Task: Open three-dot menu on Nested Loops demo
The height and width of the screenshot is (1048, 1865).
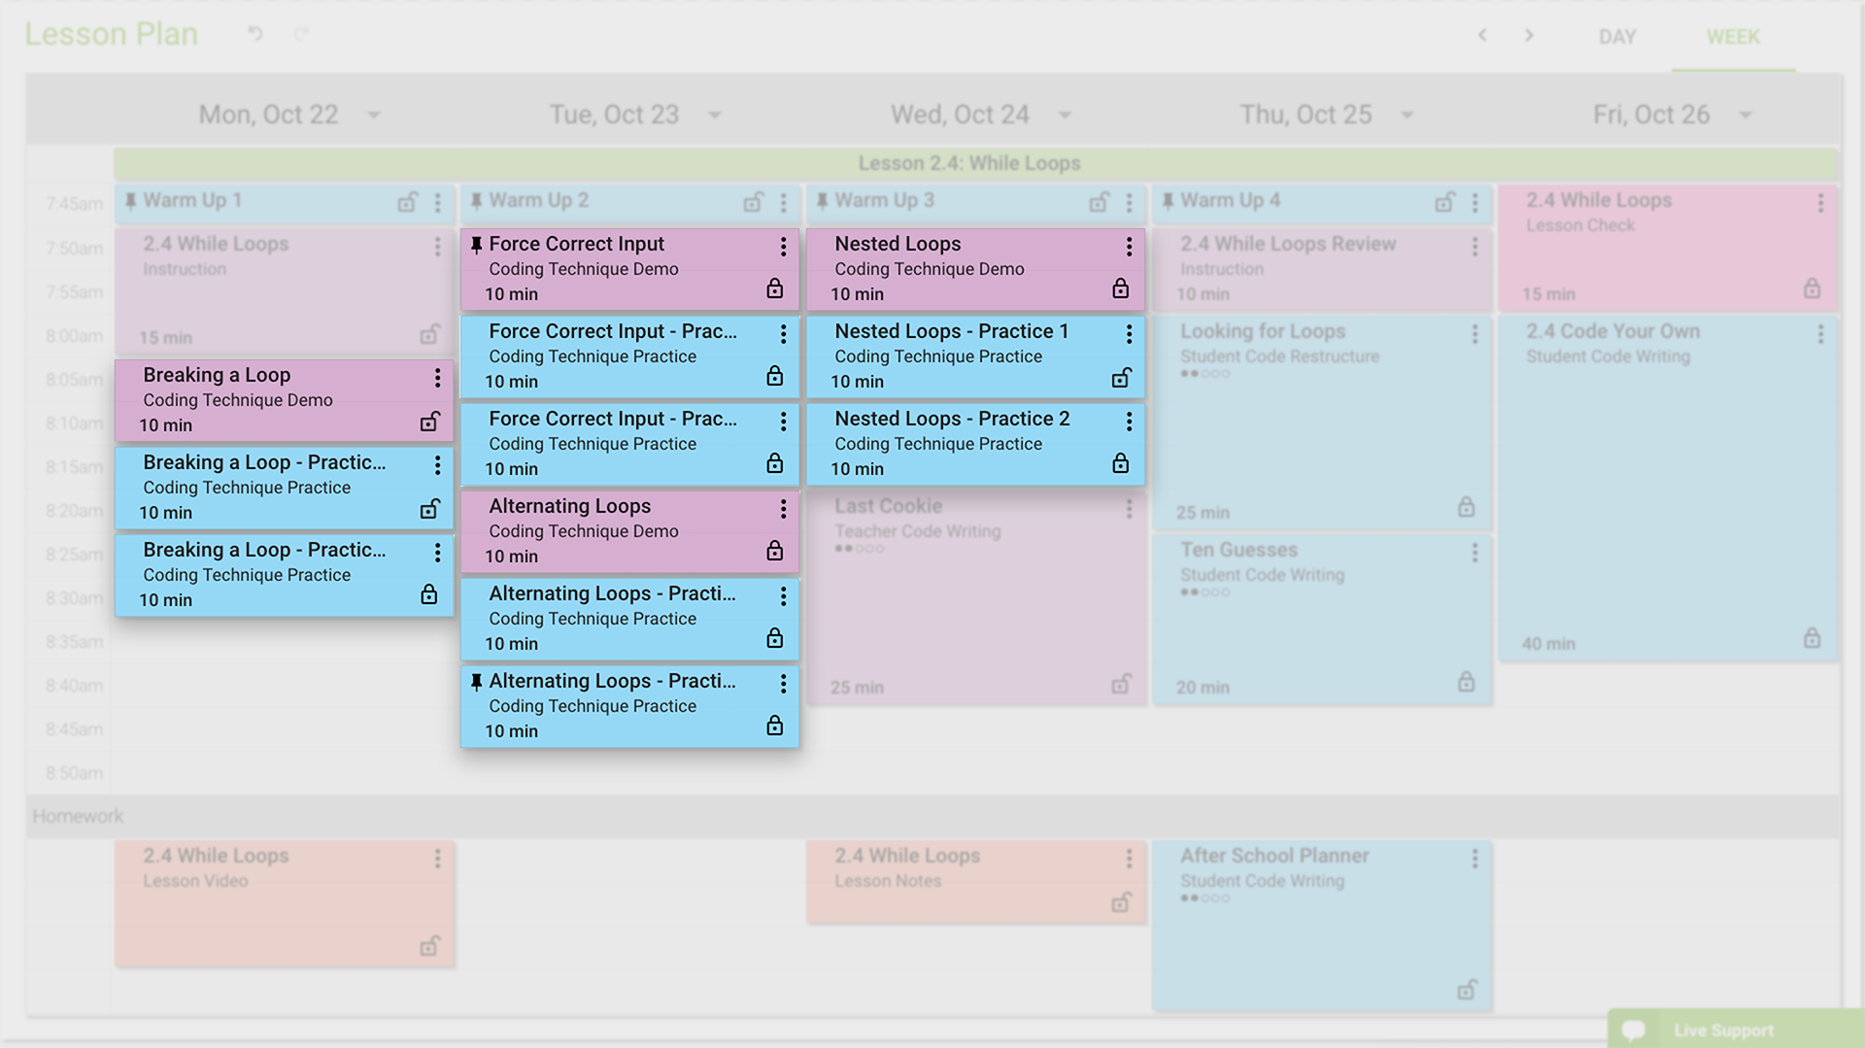Action: tap(1129, 247)
